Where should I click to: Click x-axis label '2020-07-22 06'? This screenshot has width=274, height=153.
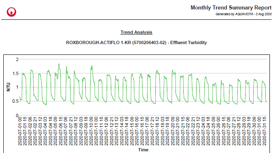(x=188, y=131)
